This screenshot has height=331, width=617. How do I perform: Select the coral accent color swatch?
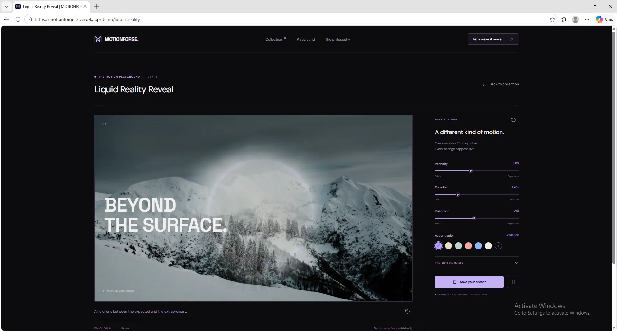point(468,246)
